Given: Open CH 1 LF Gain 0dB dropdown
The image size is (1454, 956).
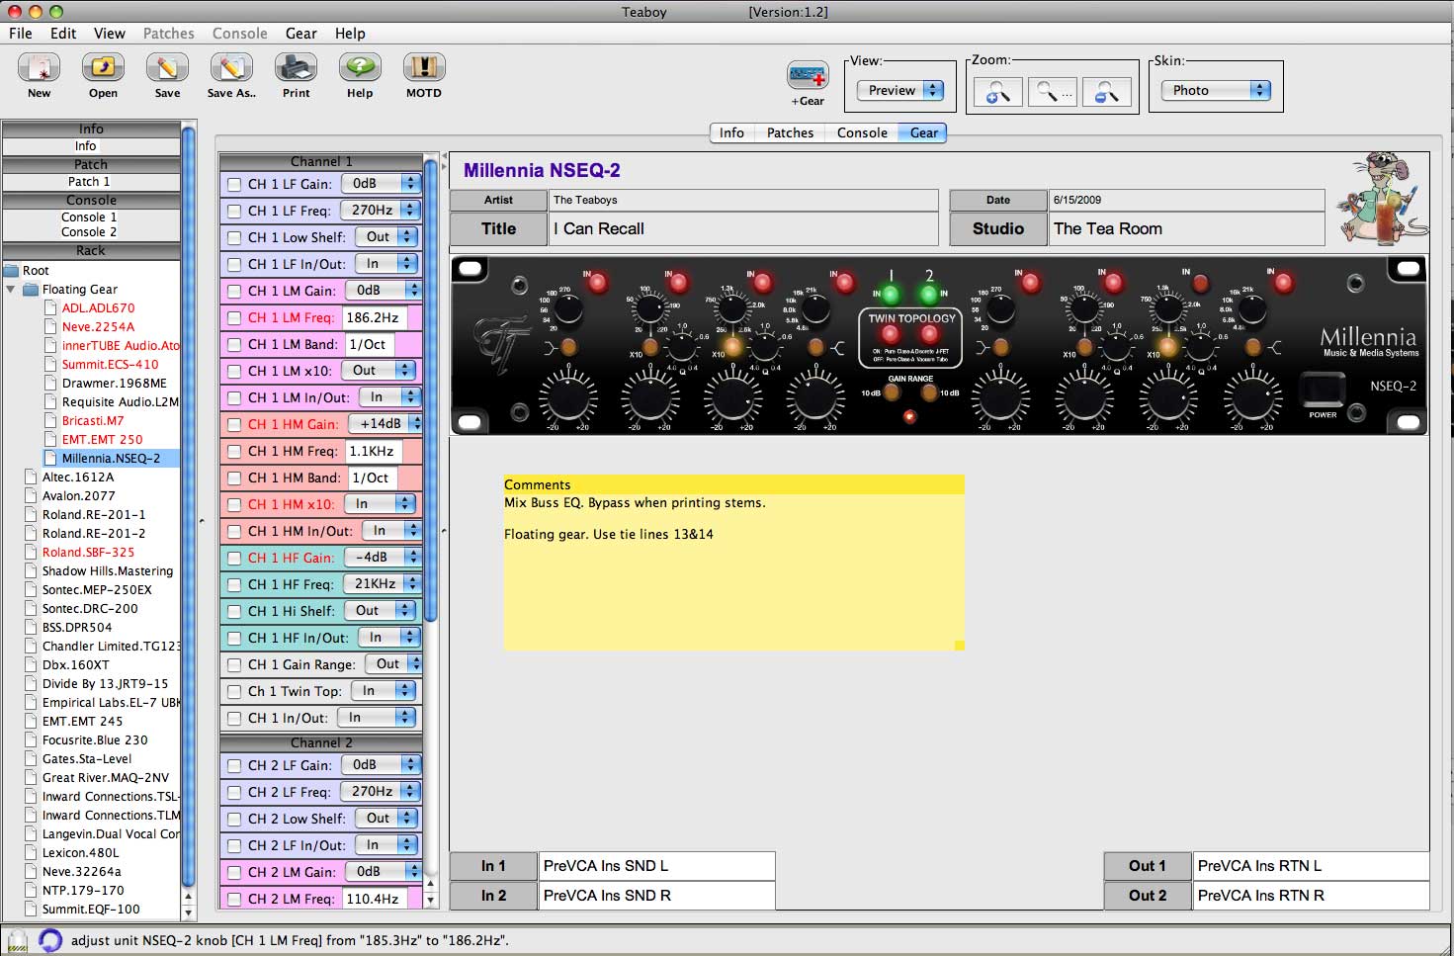Looking at the screenshot, I should [381, 183].
